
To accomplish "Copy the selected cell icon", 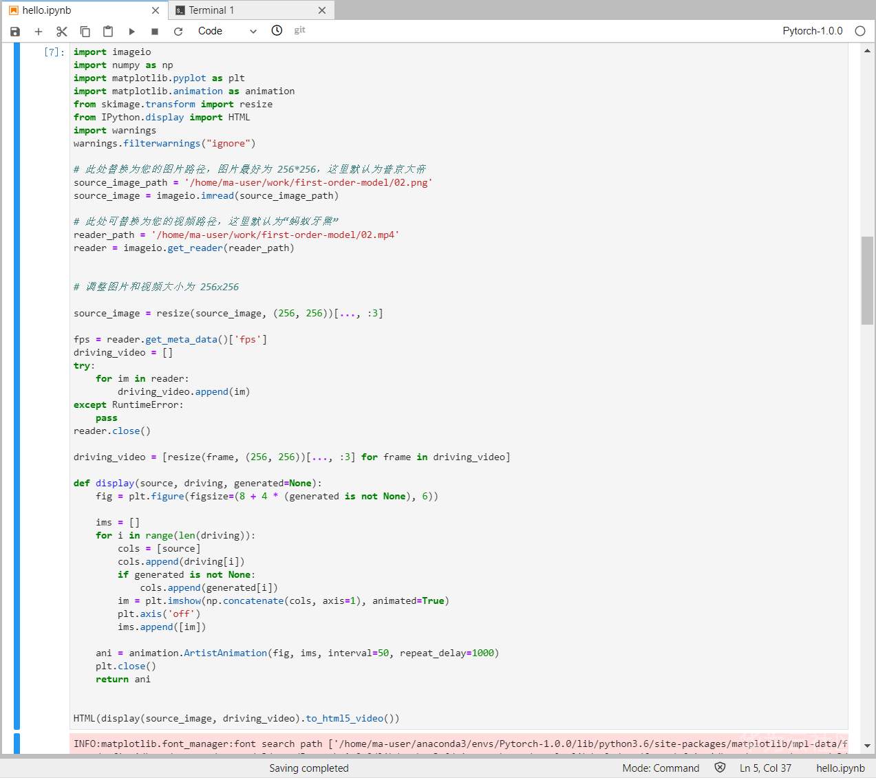I will pyautogui.click(x=85, y=31).
